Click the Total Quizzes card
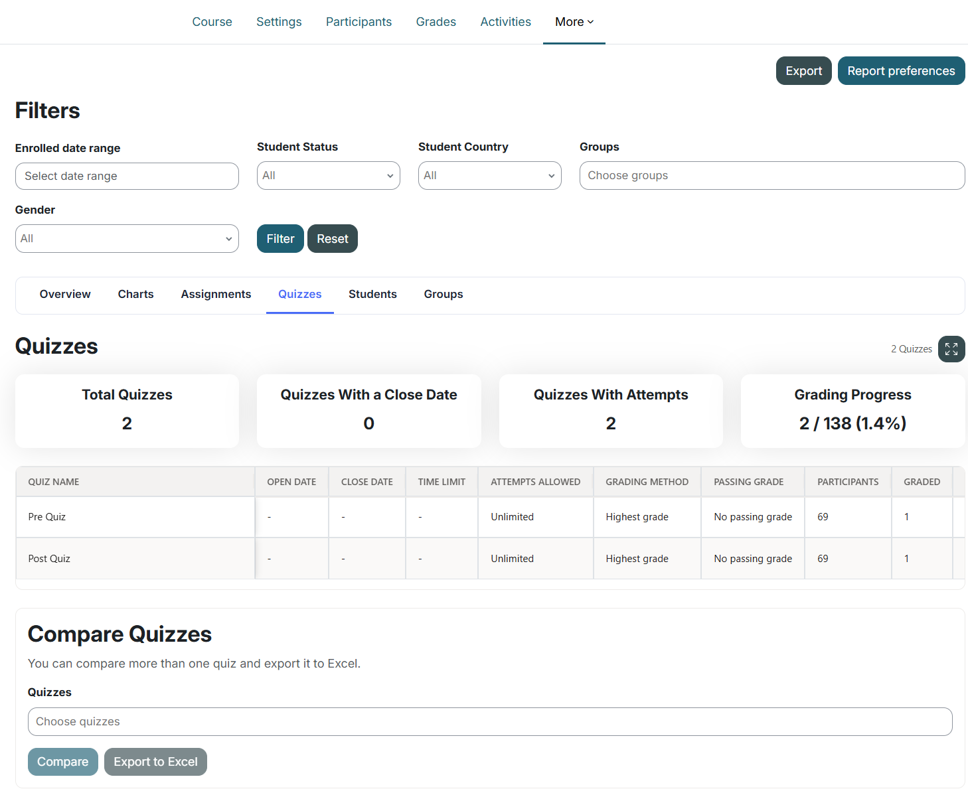 [127, 411]
